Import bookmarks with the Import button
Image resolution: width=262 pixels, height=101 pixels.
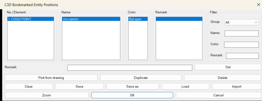pyautogui.click(x=237, y=86)
